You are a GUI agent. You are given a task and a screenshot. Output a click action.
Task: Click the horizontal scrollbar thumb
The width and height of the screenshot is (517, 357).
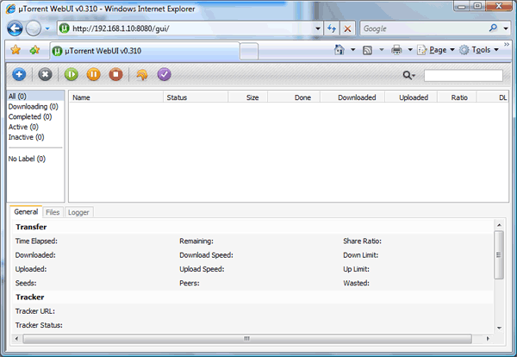click(x=247, y=339)
